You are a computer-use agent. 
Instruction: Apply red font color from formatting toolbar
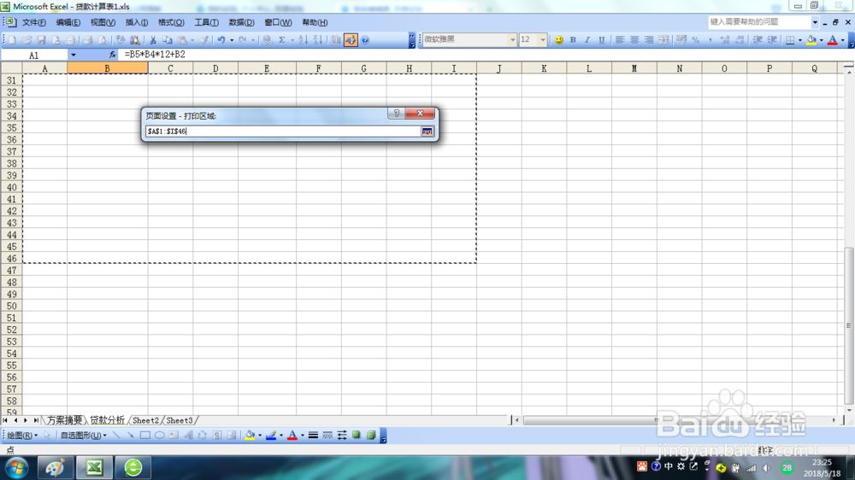833,40
